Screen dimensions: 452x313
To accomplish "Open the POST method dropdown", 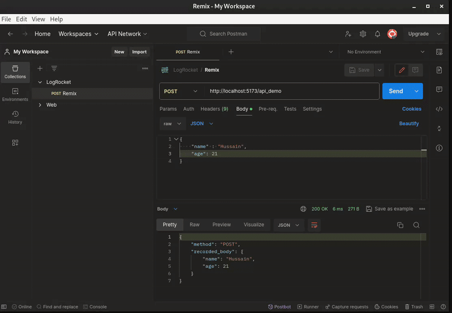I will (x=180, y=91).
